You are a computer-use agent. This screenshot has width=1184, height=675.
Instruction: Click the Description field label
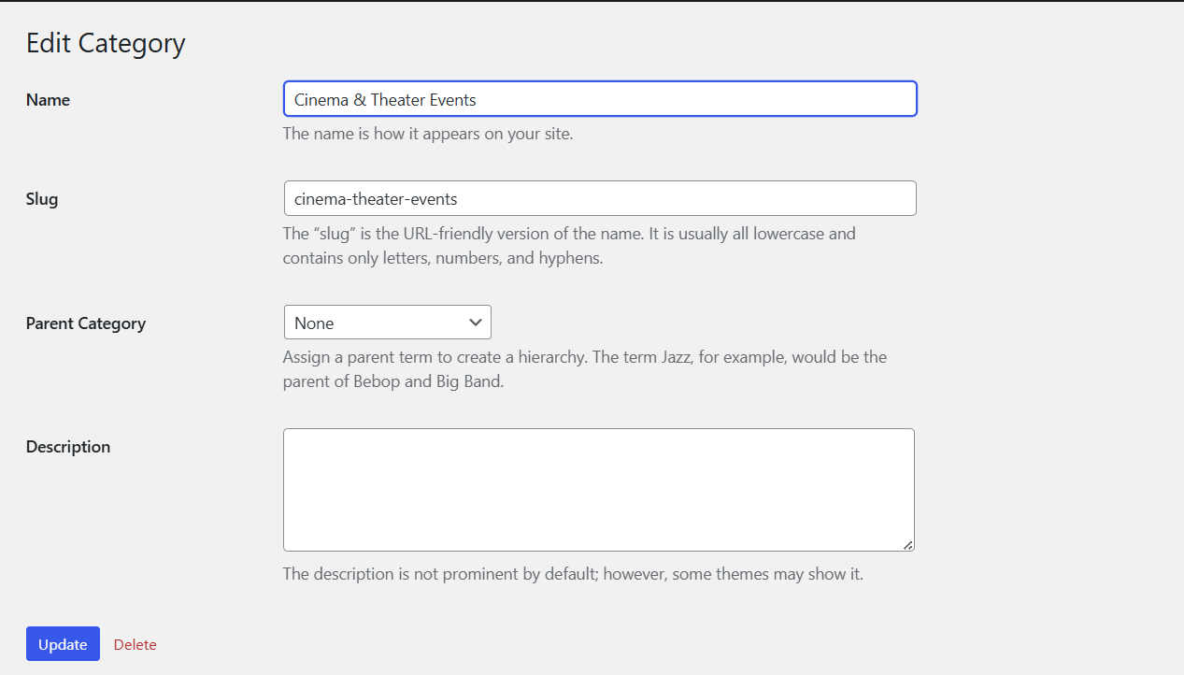pos(68,447)
